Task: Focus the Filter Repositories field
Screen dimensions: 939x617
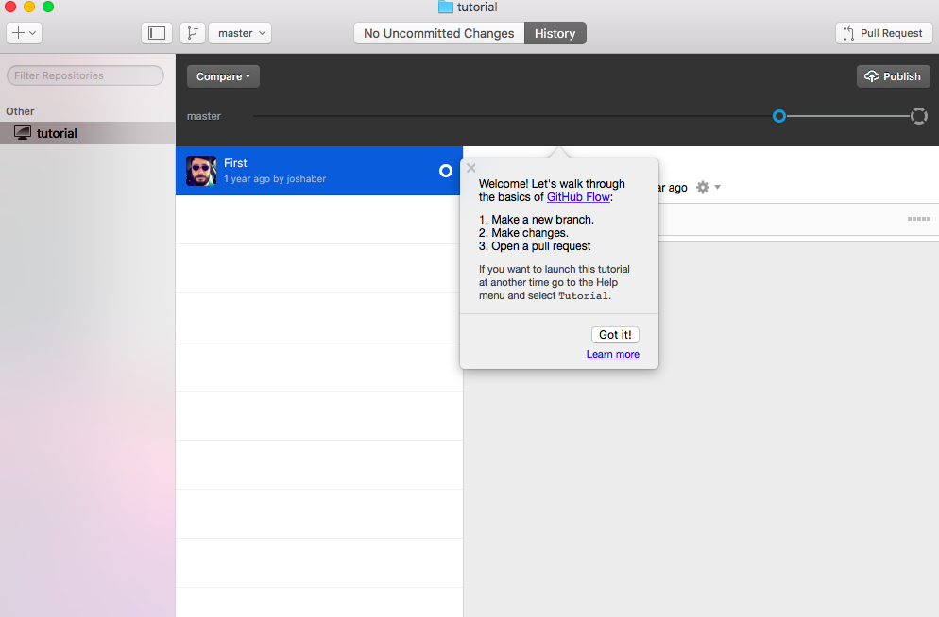Action: tap(85, 75)
